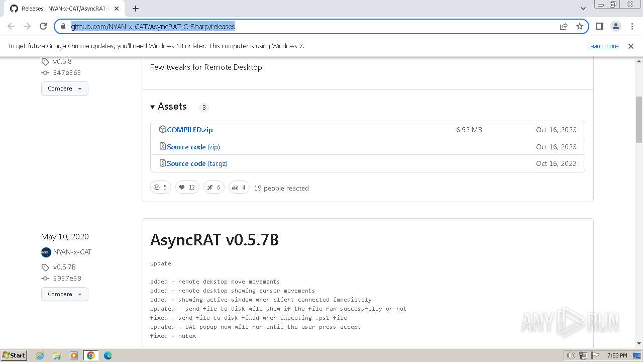Click the NYAN-x-CAT avatar image
The width and height of the screenshot is (643, 362).
tap(46, 252)
